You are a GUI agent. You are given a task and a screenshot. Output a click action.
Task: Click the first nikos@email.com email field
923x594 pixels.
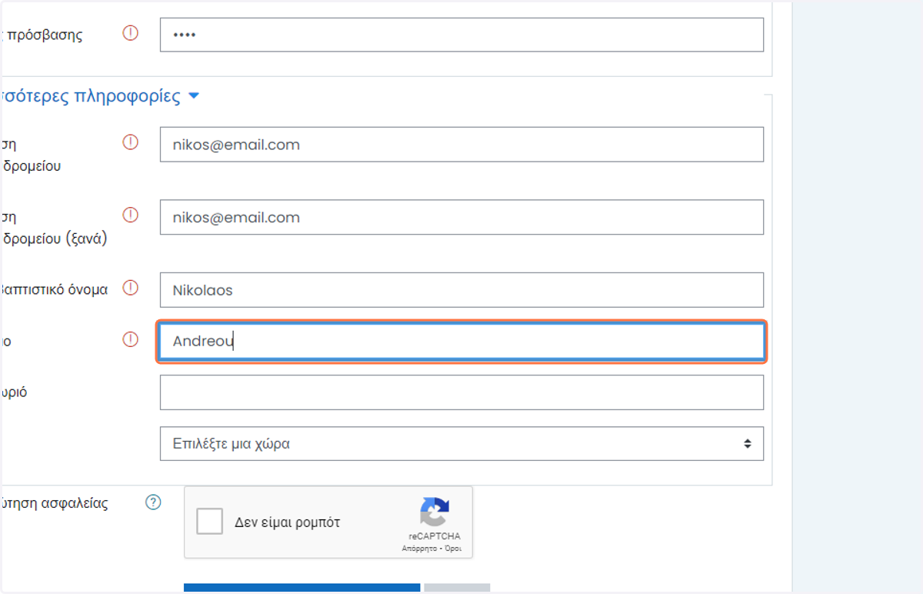[461, 145]
